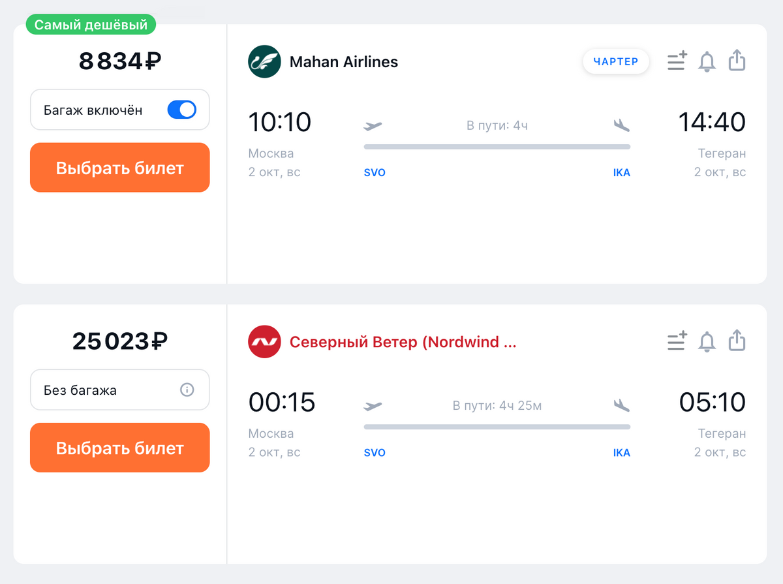
Task: Click bell alert icon for Nordwind flight
Action: 707,341
